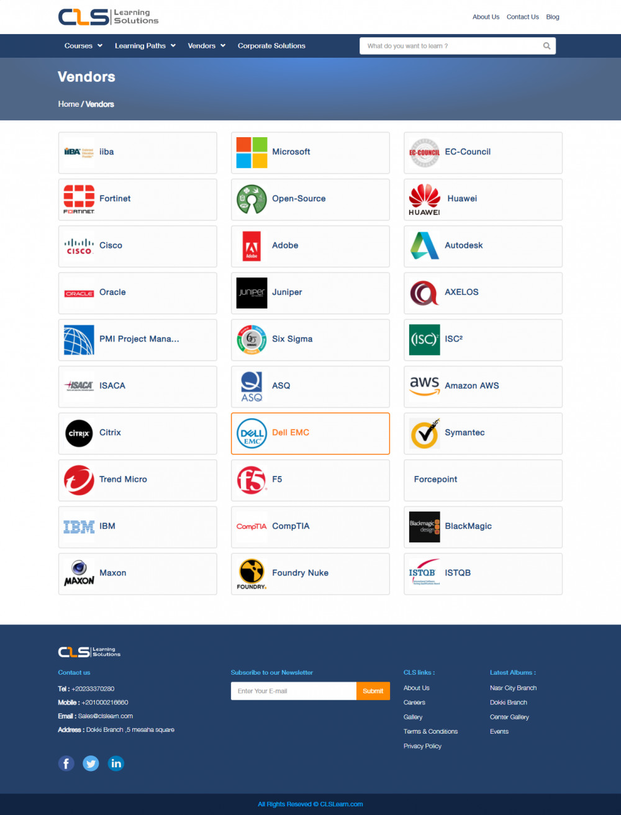The height and width of the screenshot is (815, 621).
Task: Open the CompTIA logo
Action: tap(252, 527)
